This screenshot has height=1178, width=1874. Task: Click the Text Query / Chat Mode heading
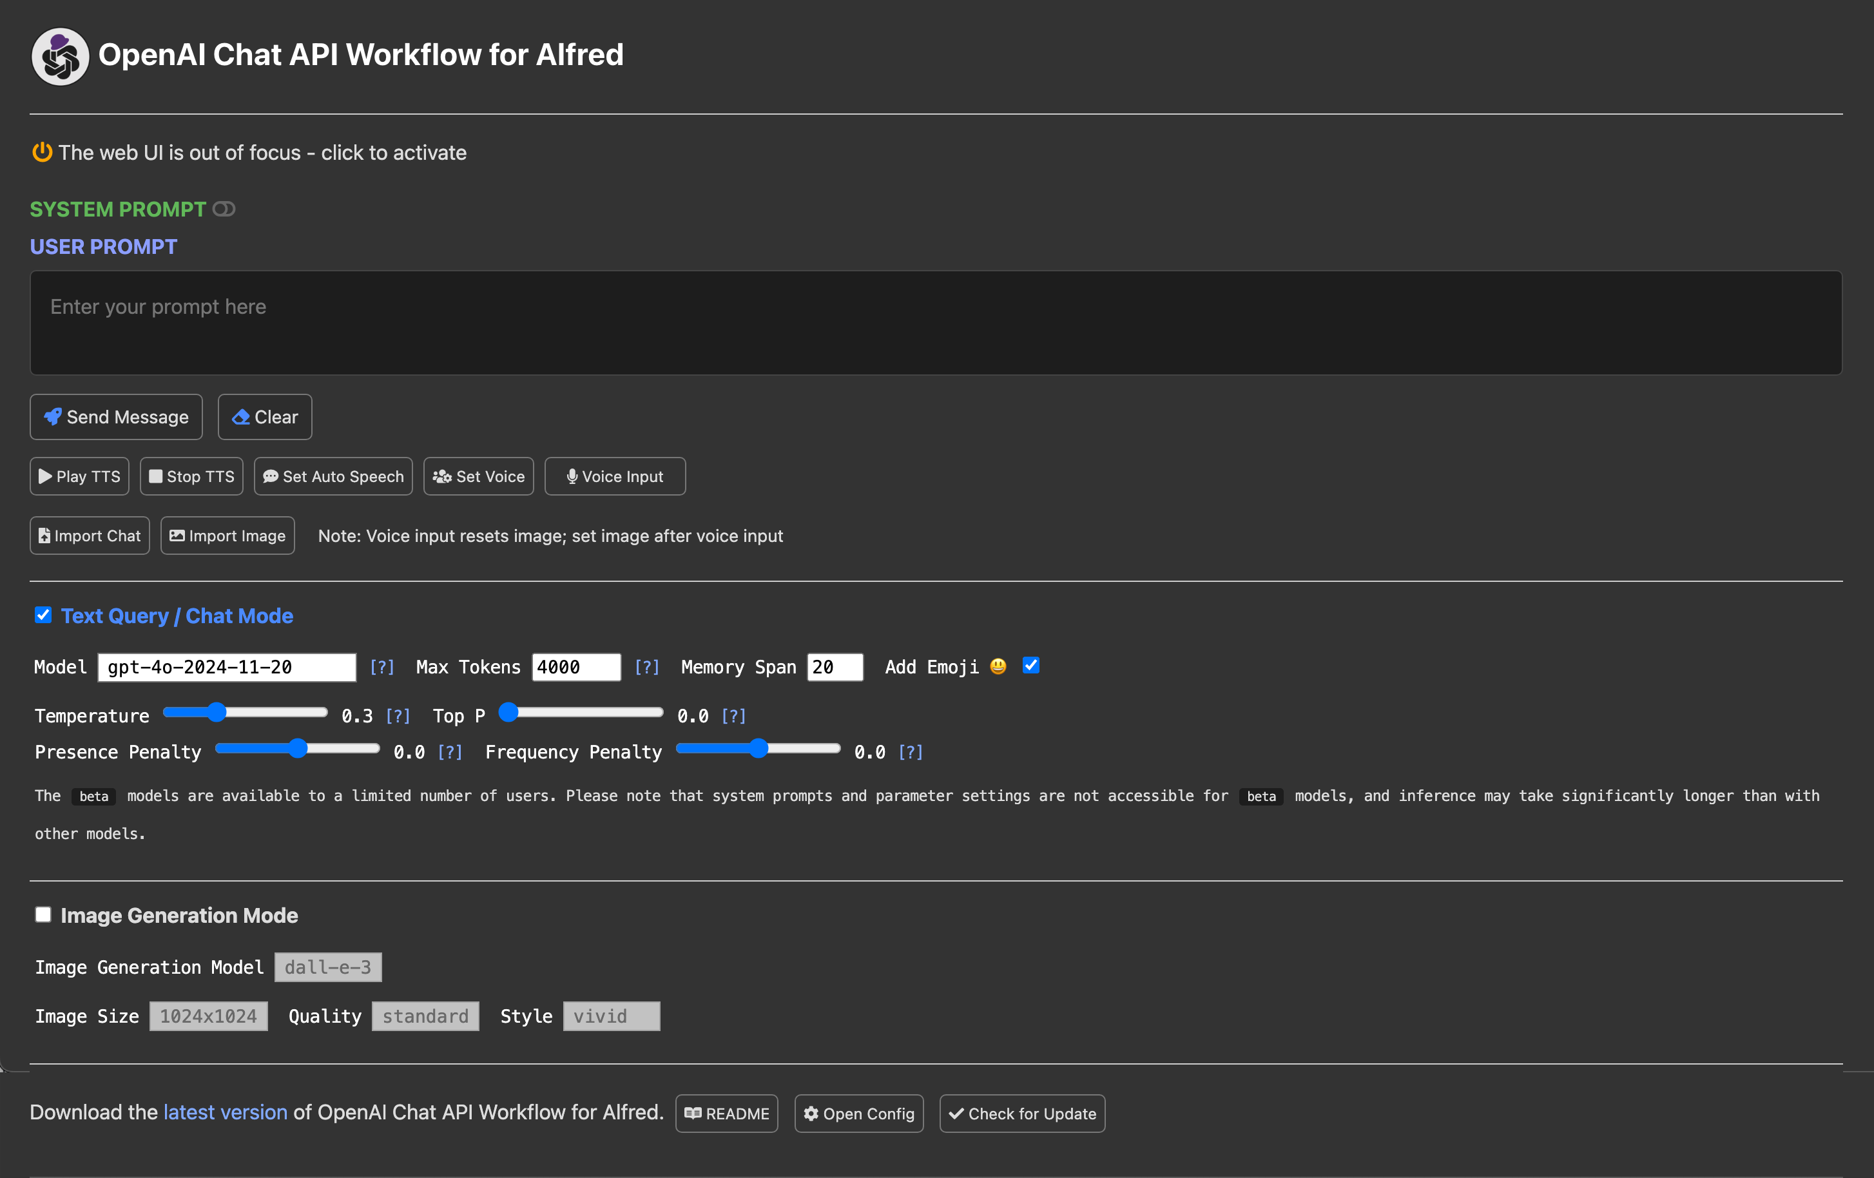(177, 616)
